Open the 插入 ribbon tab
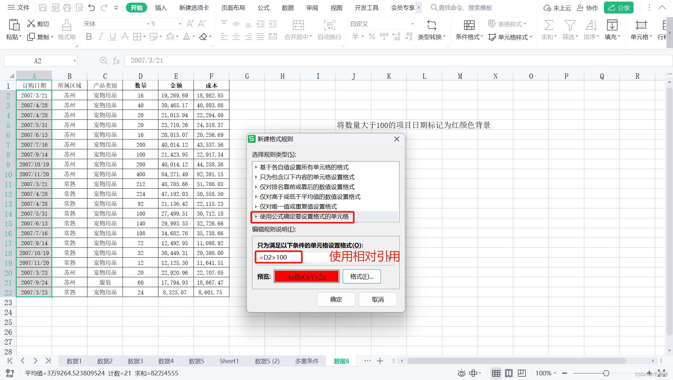This screenshot has height=380, width=673. [x=161, y=8]
